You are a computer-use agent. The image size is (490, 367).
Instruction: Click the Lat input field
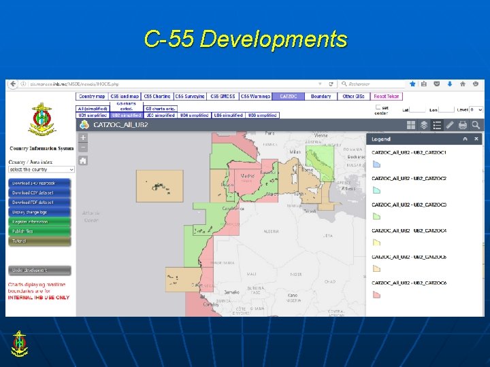click(x=417, y=109)
